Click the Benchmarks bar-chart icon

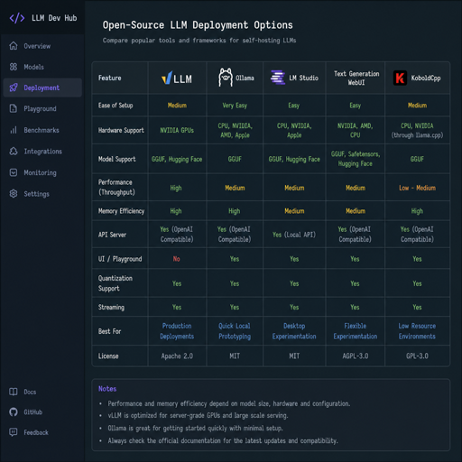(14, 130)
